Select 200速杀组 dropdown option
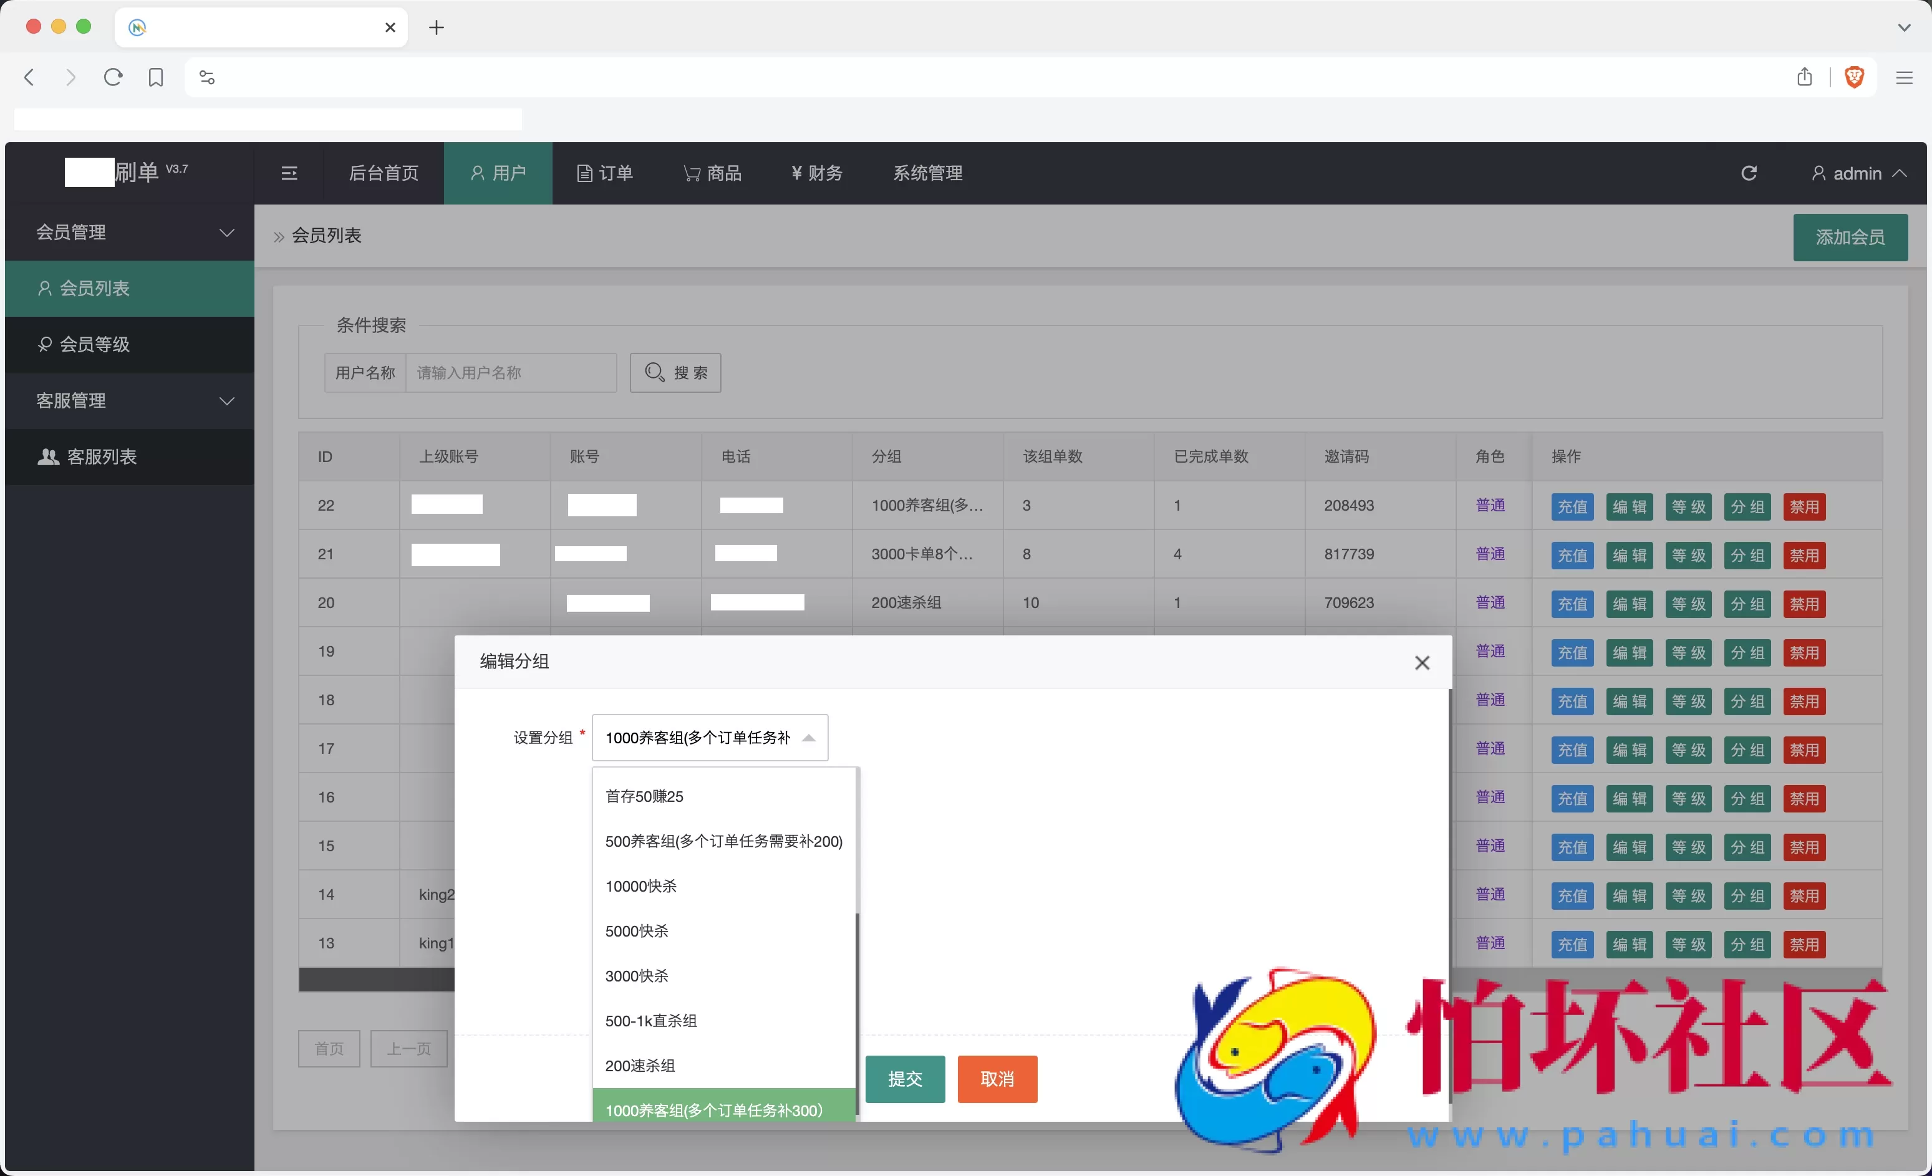Screen dimensions: 1932x1176 [x=723, y=1066]
